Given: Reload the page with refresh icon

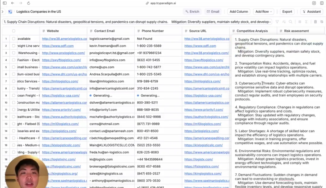Looking at the screenshot, I should click(28, 3).
